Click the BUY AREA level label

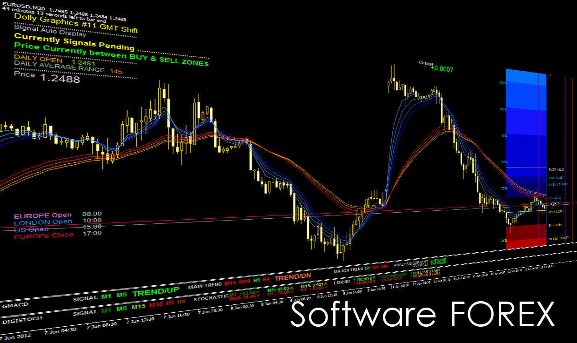coord(555,198)
